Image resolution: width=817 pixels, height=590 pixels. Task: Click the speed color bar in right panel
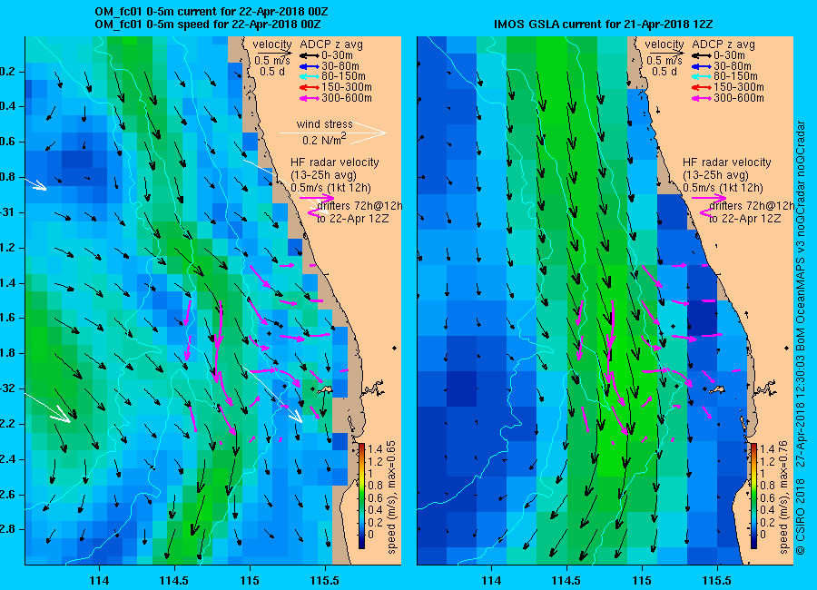[x=753, y=496]
